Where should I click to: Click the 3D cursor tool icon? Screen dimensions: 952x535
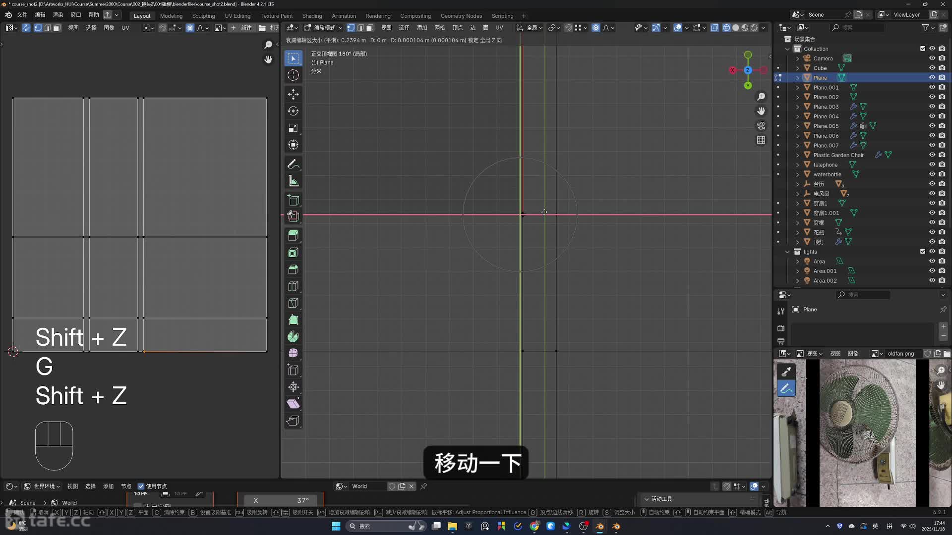293,75
